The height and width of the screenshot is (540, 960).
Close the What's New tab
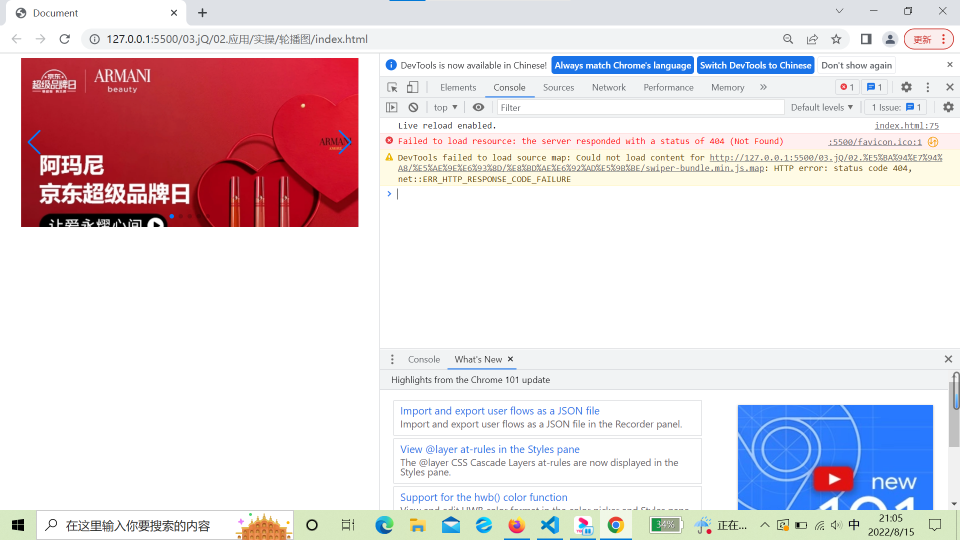510,359
